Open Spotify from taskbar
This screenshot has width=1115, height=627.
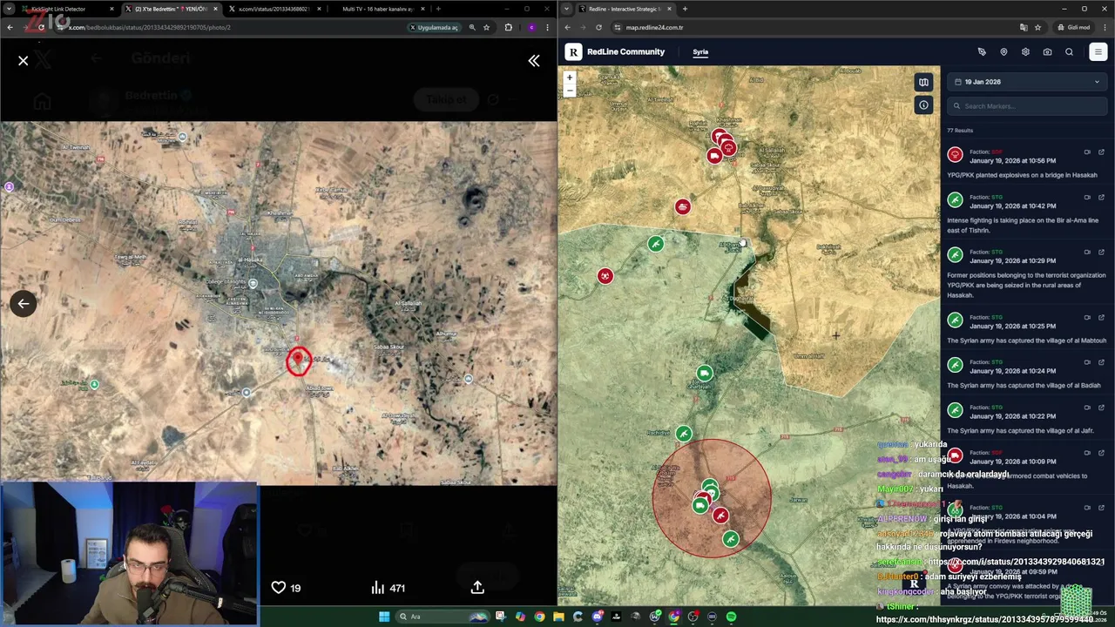click(x=731, y=617)
